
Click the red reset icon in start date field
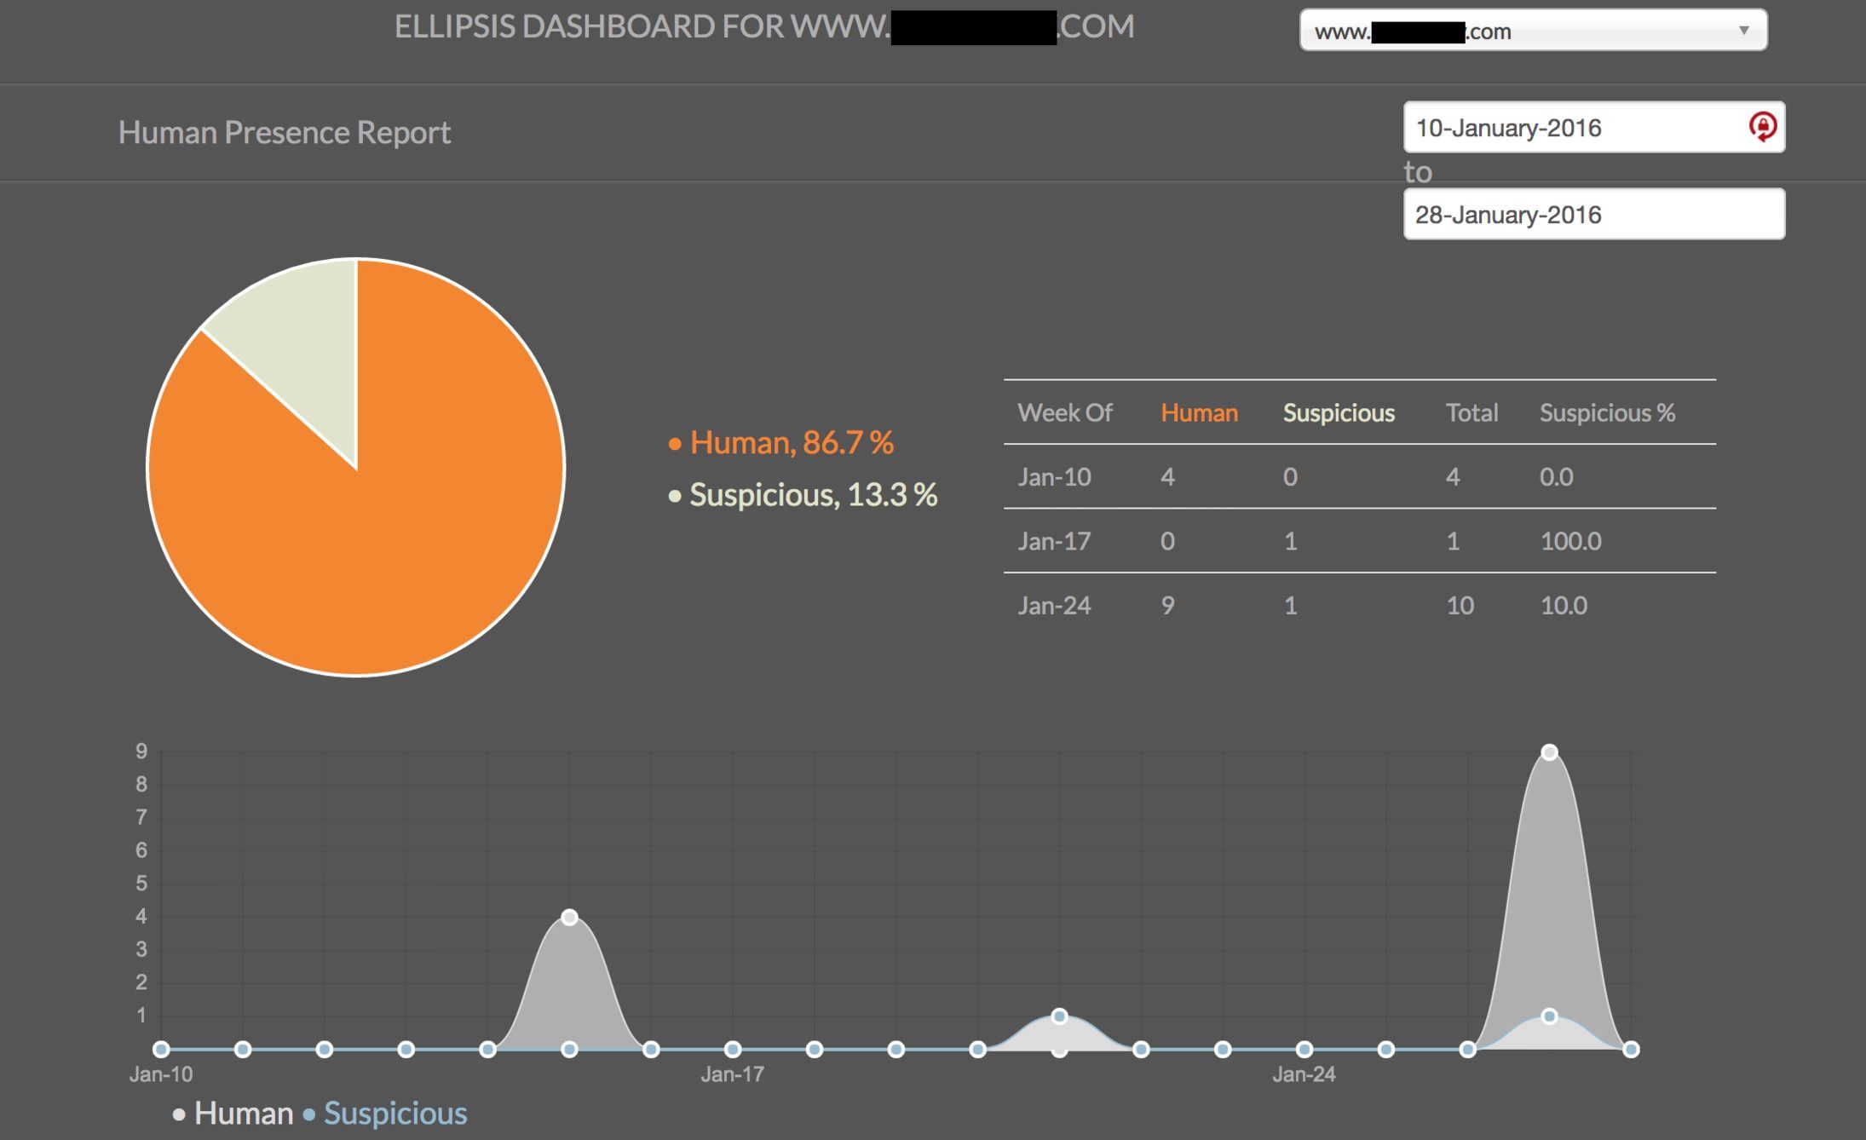coord(1762,127)
